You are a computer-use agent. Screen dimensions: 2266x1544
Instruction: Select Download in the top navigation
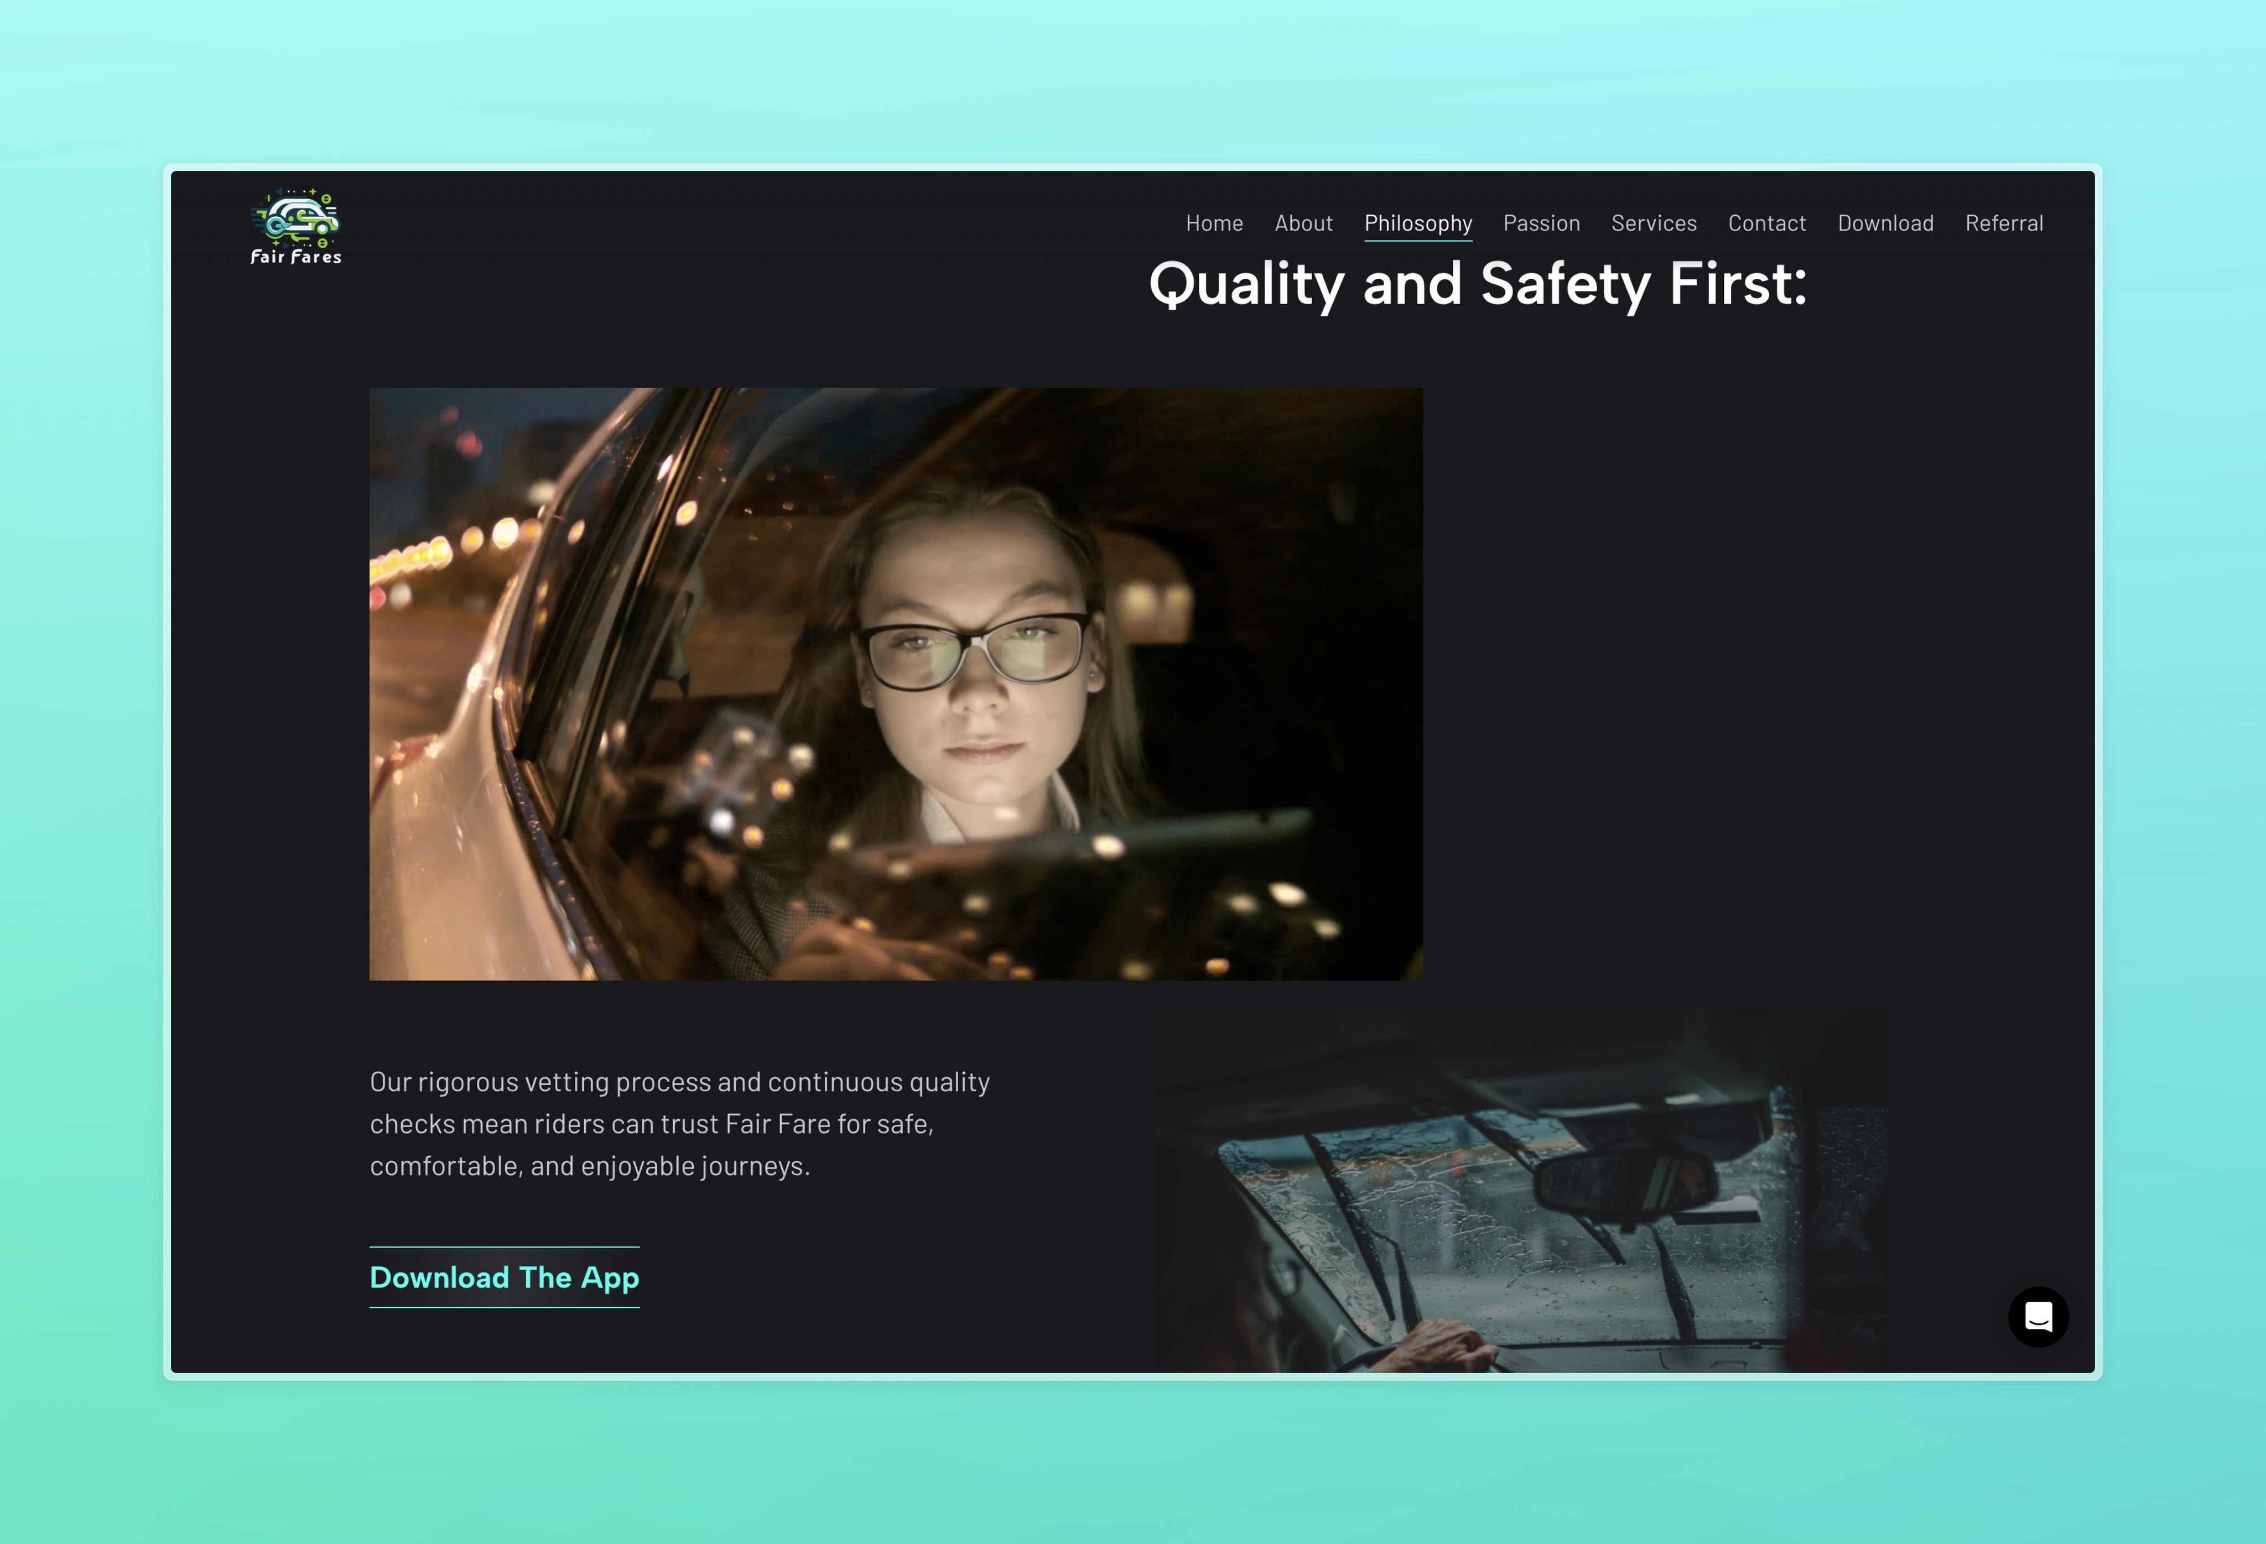pos(1885,223)
